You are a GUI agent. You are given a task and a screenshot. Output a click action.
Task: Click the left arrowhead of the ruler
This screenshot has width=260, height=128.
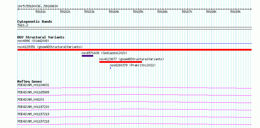coord(18,9)
